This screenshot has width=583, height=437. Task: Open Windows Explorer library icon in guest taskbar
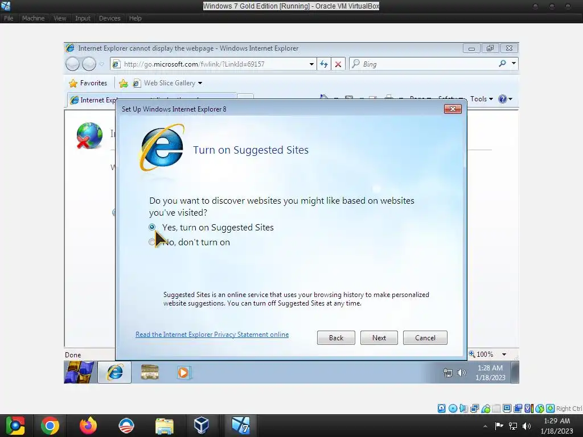(x=150, y=372)
